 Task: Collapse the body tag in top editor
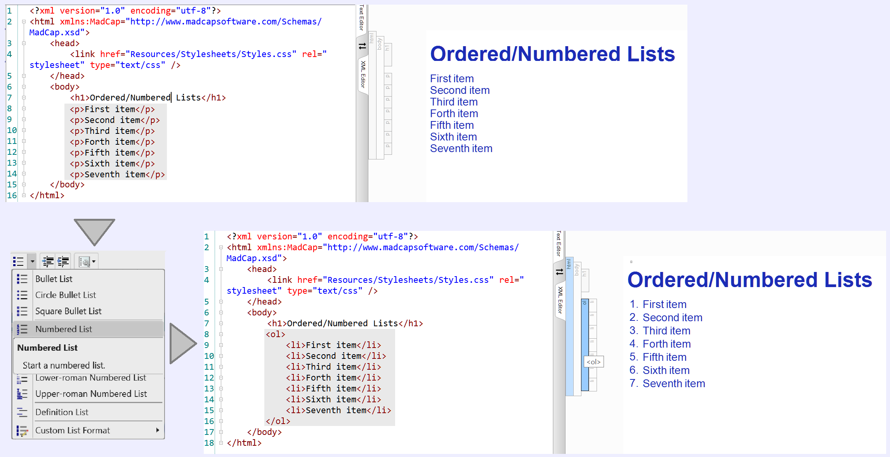click(24, 87)
